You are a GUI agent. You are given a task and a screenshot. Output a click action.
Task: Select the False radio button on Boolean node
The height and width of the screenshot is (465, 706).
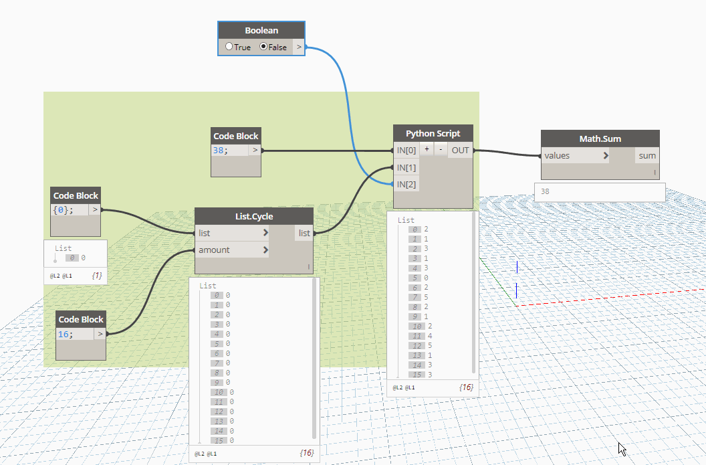point(263,46)
